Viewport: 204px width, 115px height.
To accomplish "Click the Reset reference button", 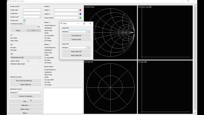I will tap(25, 84).
